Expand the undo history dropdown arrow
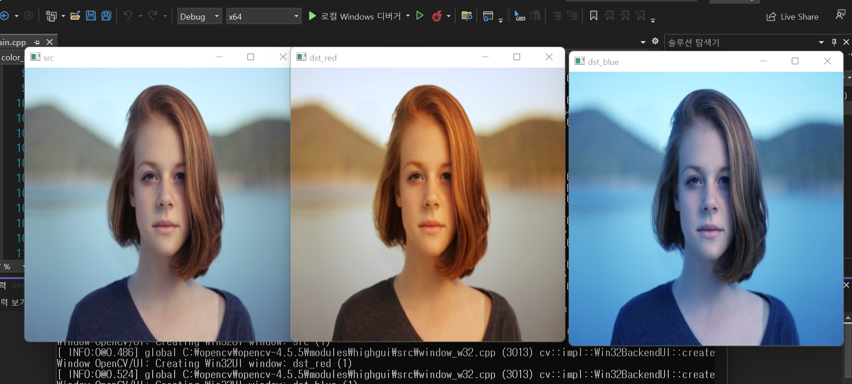 (140, 16)
